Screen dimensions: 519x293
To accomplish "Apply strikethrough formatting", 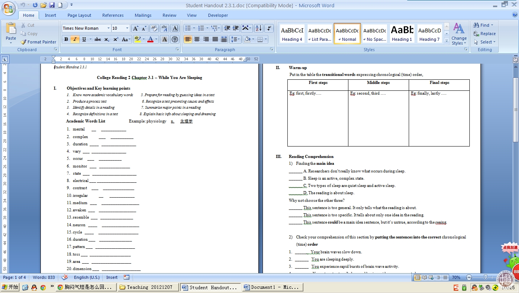I will click(x=98, y=39).
